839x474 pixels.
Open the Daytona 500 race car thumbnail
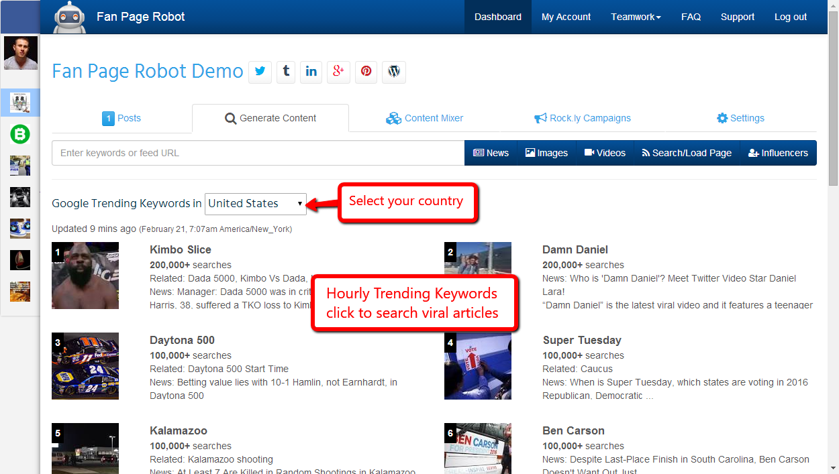[x=85, y=366]
